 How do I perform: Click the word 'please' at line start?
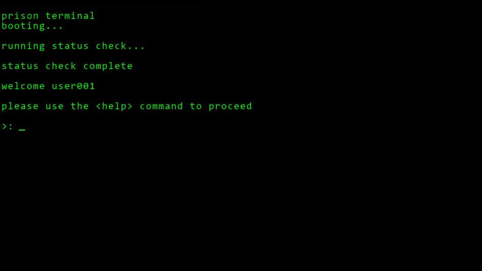coord(20,107)
